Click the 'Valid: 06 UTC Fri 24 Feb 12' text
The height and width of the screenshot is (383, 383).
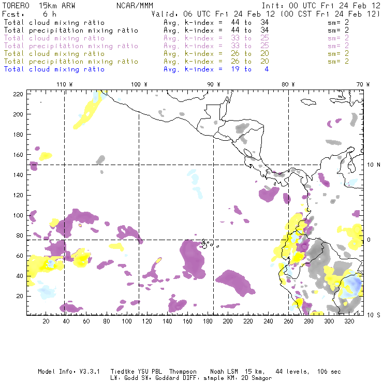[213, 14]
